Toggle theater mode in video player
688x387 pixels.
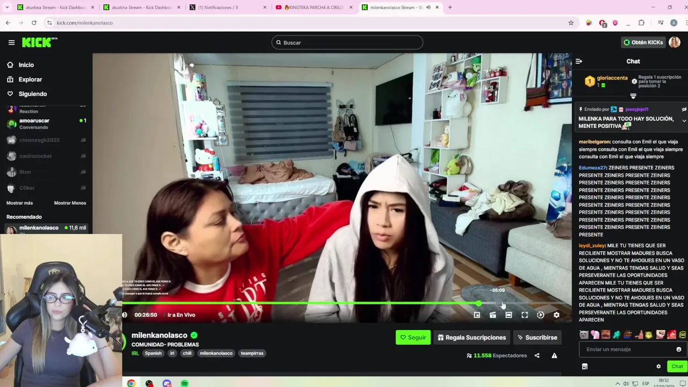click(508, 315)
